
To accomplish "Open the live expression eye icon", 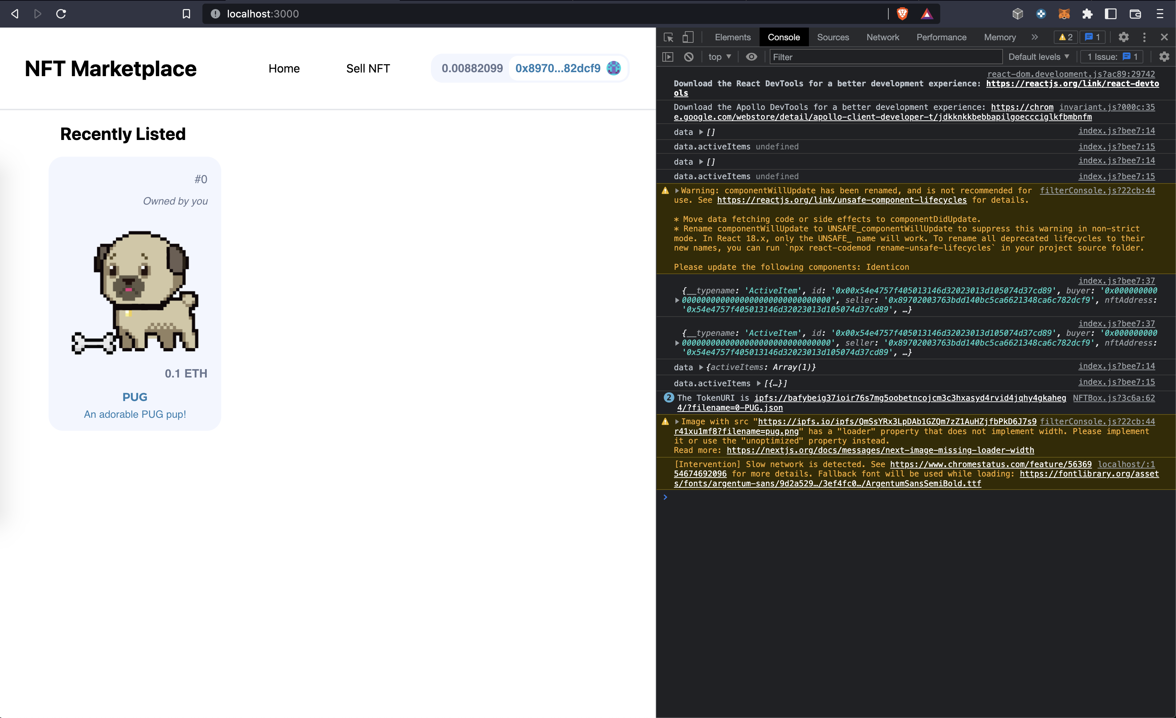I will click(752, 57).
